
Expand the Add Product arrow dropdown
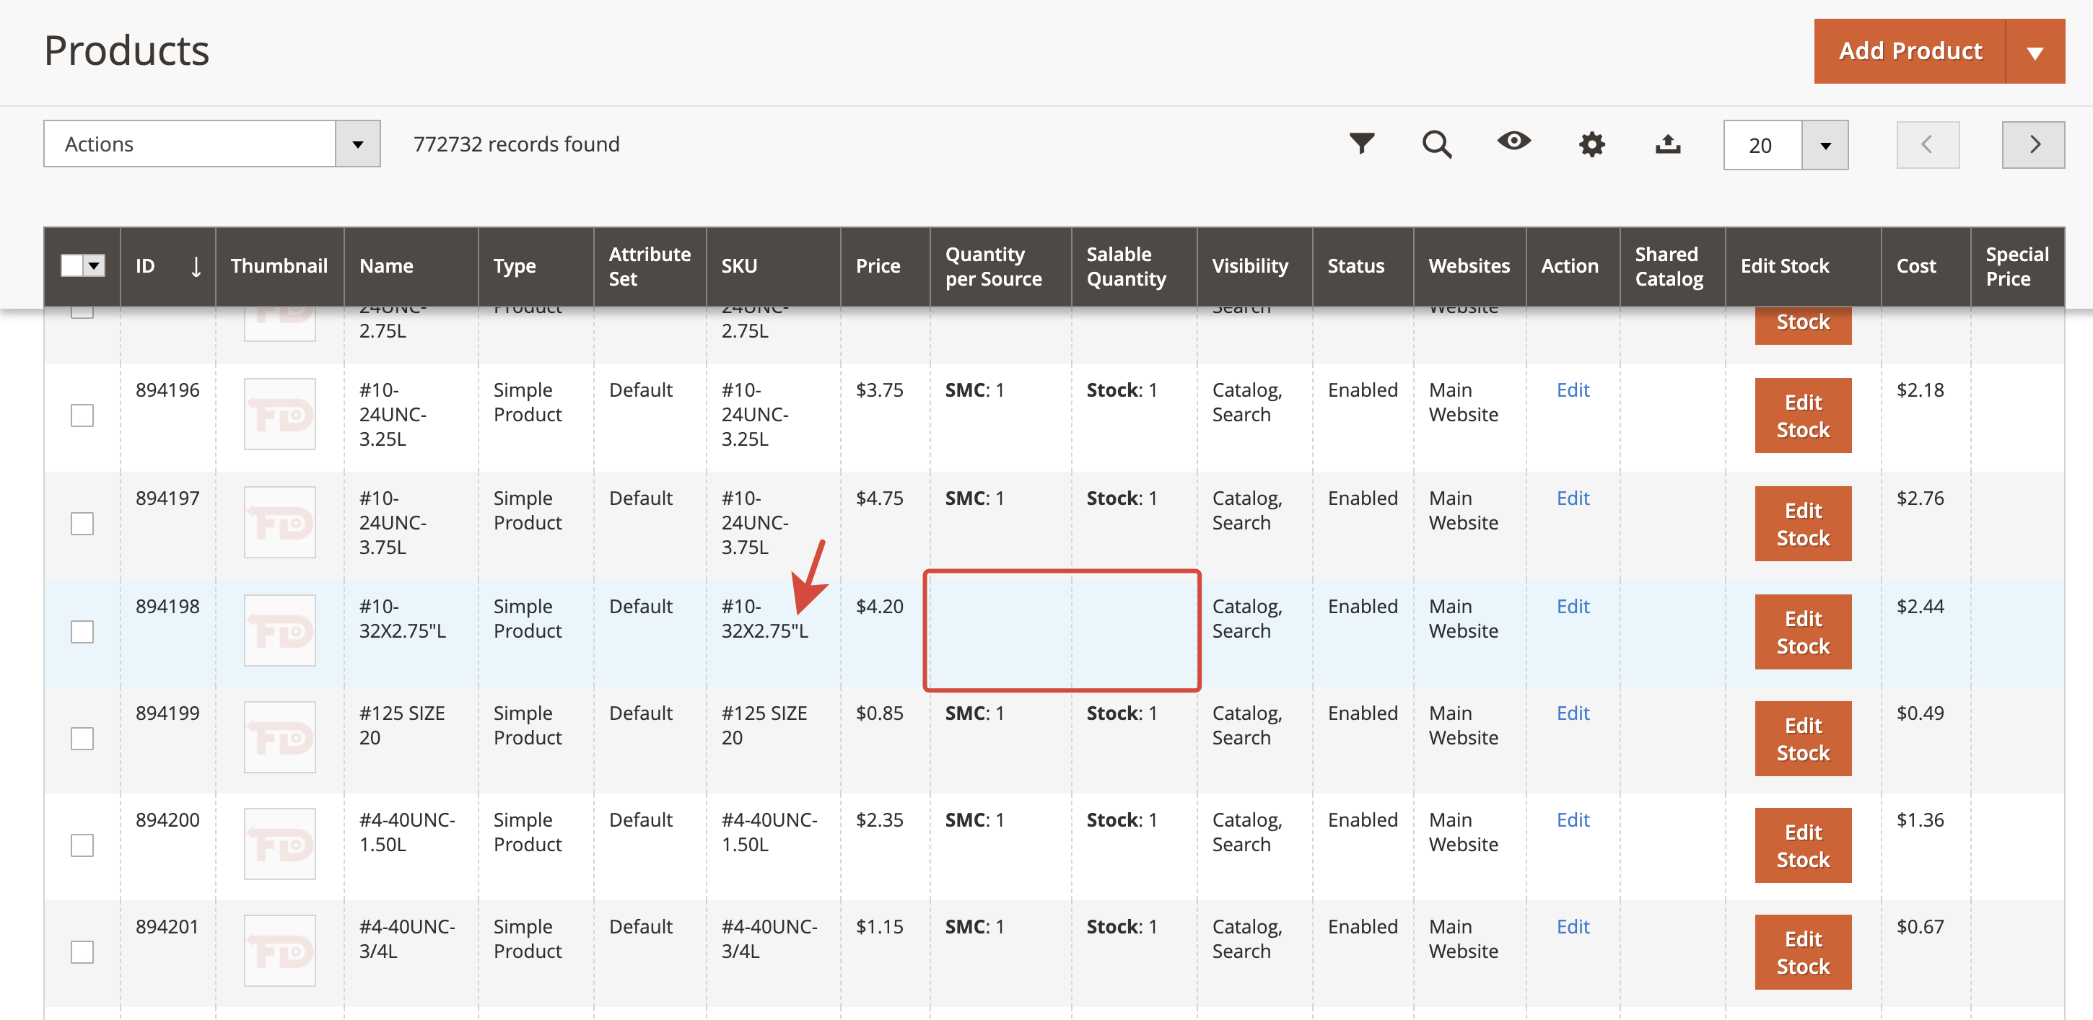pos(2035,51)
